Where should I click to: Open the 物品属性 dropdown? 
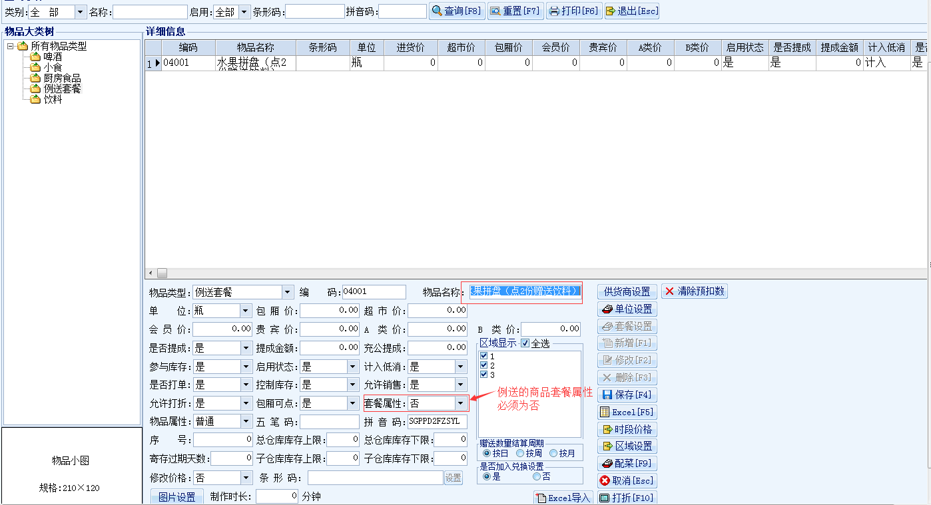tap(246, 421)
